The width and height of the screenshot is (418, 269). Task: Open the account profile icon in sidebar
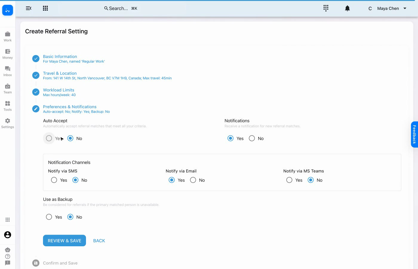tap(8, 235)
